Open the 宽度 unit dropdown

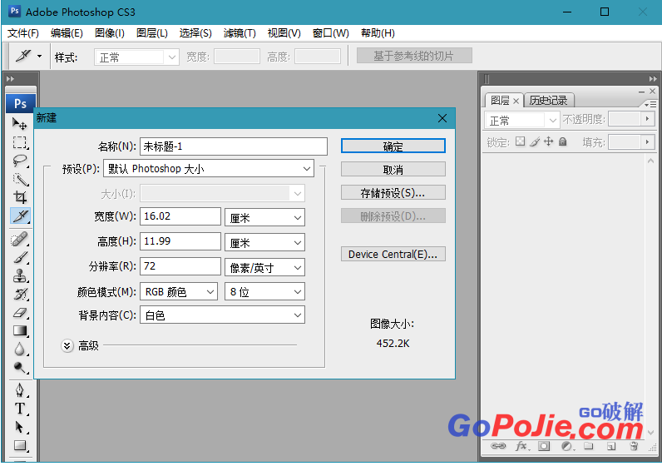pos(264,217)
